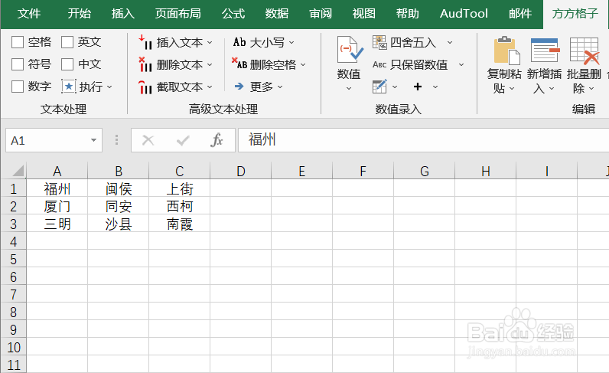Check the 符号 checkbox
The height and width of the screenshot is (373, 609).
pos(18,64)
